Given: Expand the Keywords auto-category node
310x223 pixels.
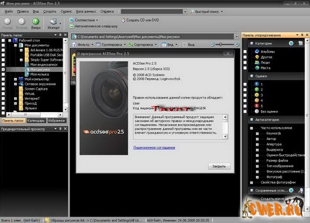Looking at the screenshot, I should [x=257, y=134].
